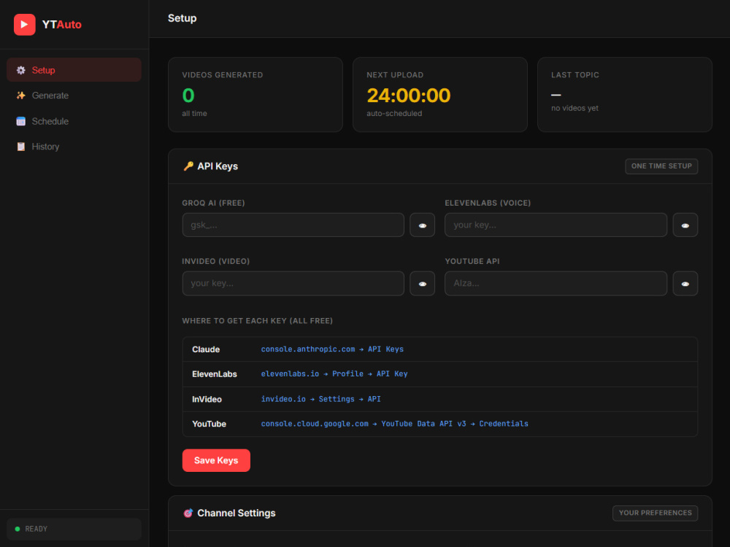
Task: Click the READY status text
Action: pos(36,529)
